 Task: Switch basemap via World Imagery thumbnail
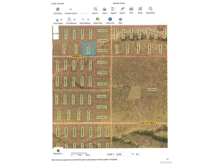point(58,151)
